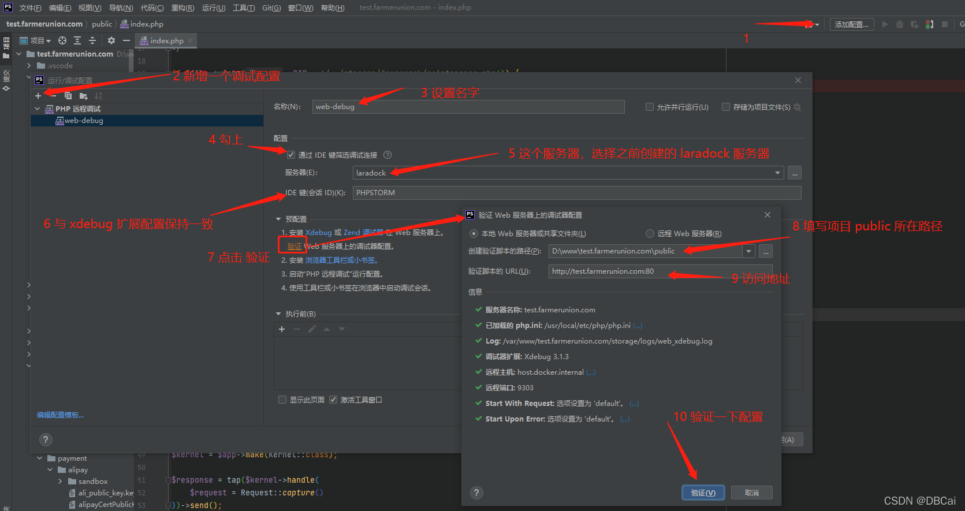The height and width of the screenshot is (511, 965).
Task: Click the 添加配置... button in toolbar
Action: pos(852,24)
